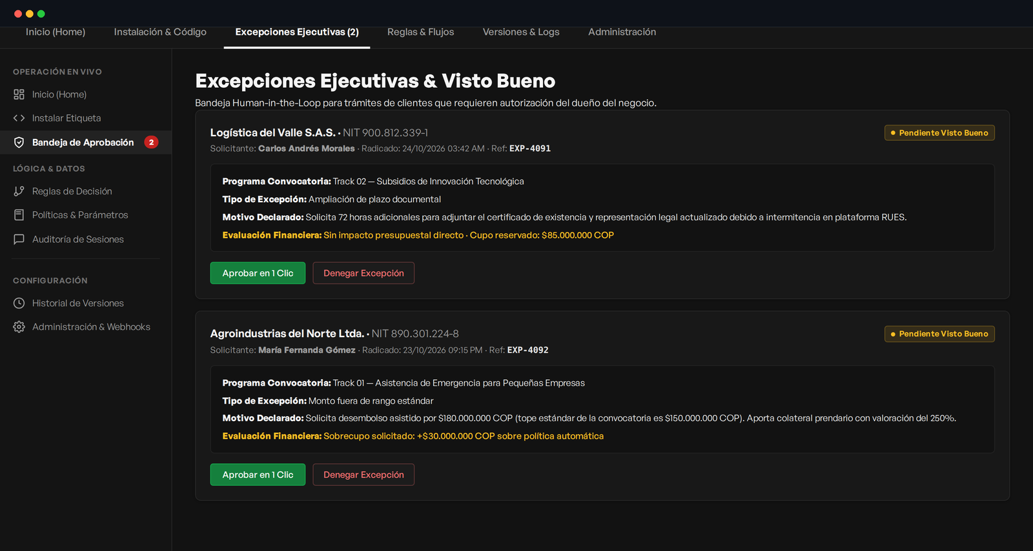1033x551 pixels.
Task: Click the Pendiente Visto Bueno badge for EXP-4091
Action: click(939, 133)
